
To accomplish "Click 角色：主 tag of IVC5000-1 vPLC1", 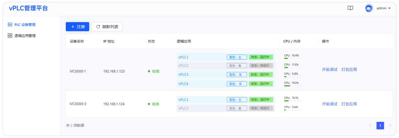I will (237, 57).
